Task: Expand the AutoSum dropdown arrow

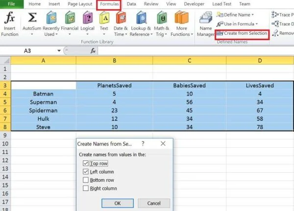Action: tap(32, 34)
